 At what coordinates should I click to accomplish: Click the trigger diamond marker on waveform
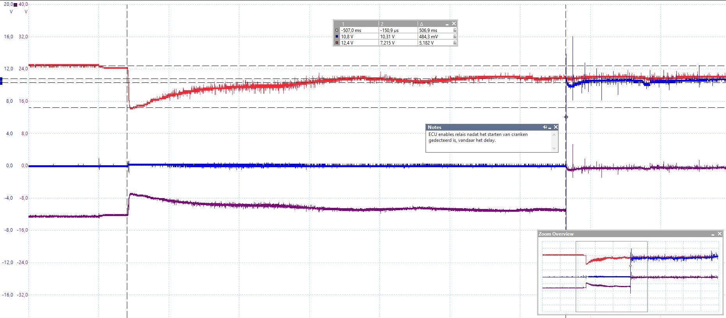[x=566, y=117]
